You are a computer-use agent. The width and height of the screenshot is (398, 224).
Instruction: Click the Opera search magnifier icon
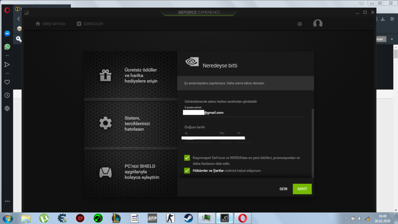tap(19, 39)
